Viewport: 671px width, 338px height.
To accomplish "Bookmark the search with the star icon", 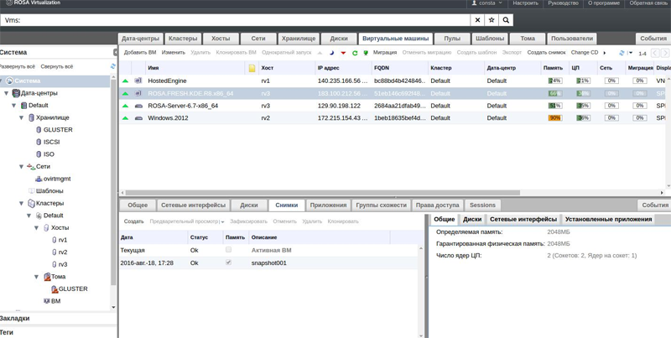I will click(492, 20).
